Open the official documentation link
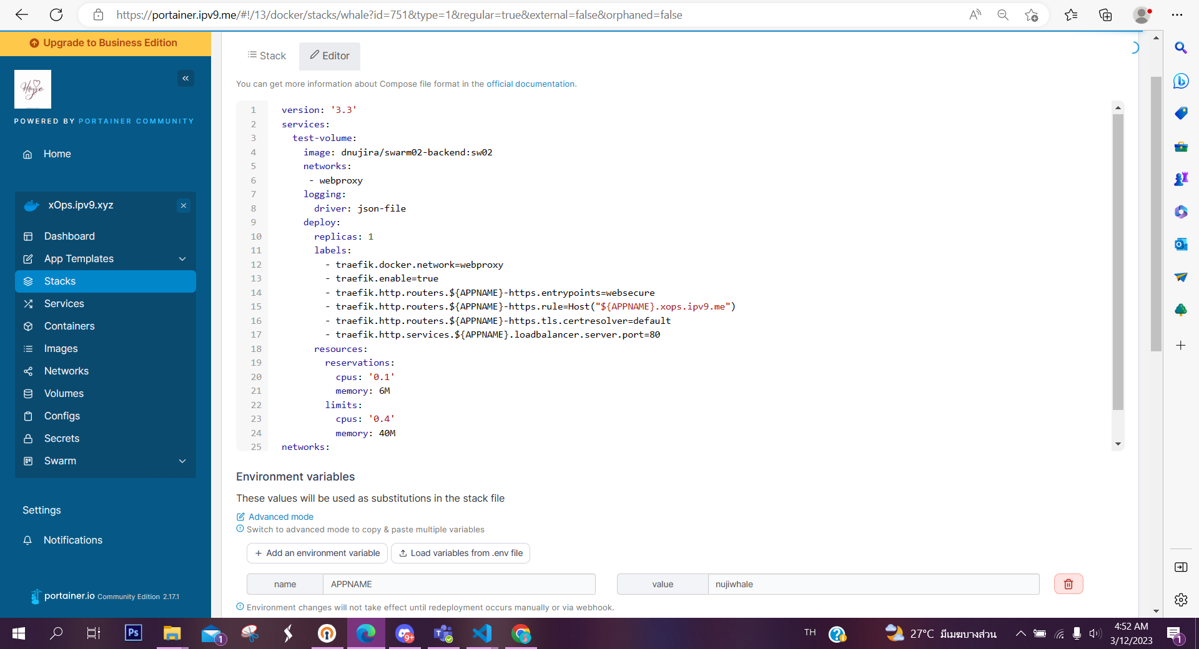The height and width of the screenshot is (649, 1199). coord(530,84)
